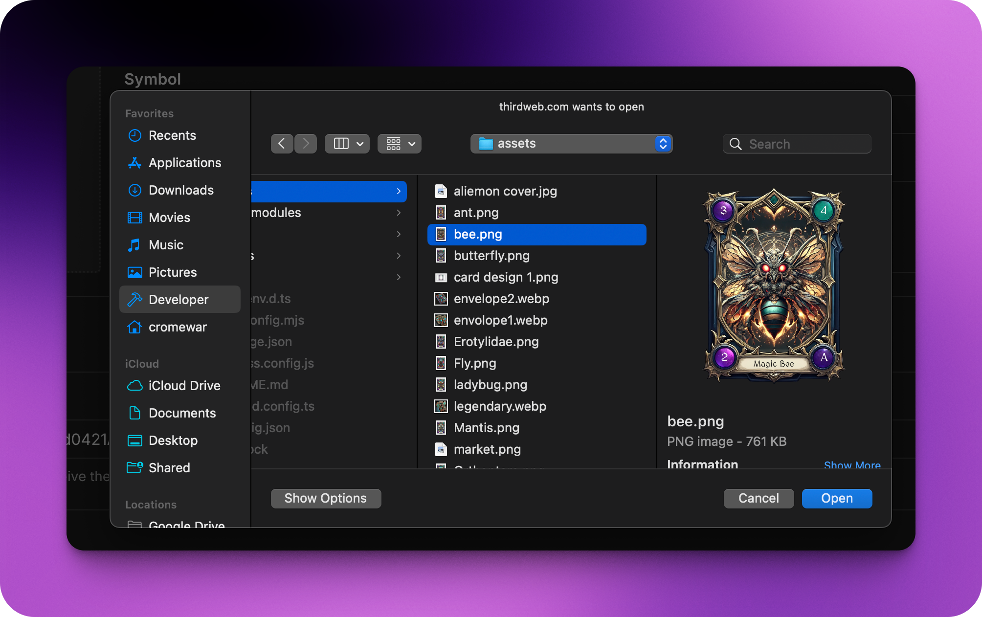982x617 pixels.
Task: Go to Applications in sidebar
Action: coord(184,163)
